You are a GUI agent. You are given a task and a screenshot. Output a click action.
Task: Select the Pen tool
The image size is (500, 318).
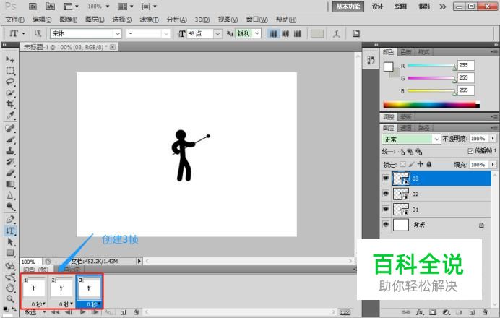coord(10,219)
